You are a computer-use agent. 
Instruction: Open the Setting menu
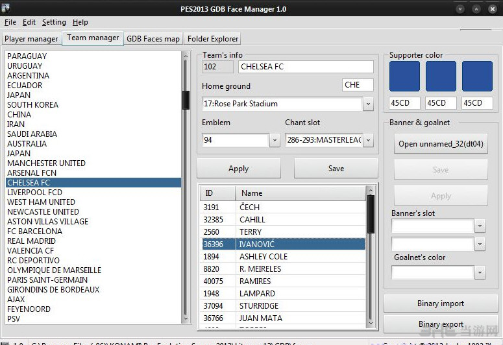54,22
